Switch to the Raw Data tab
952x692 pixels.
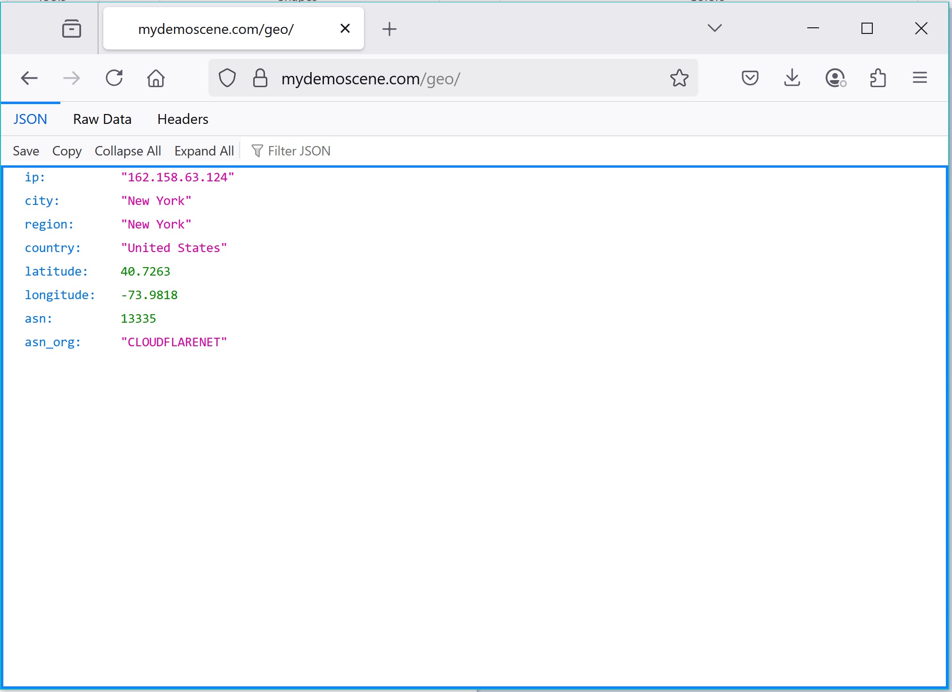point(102,119)
